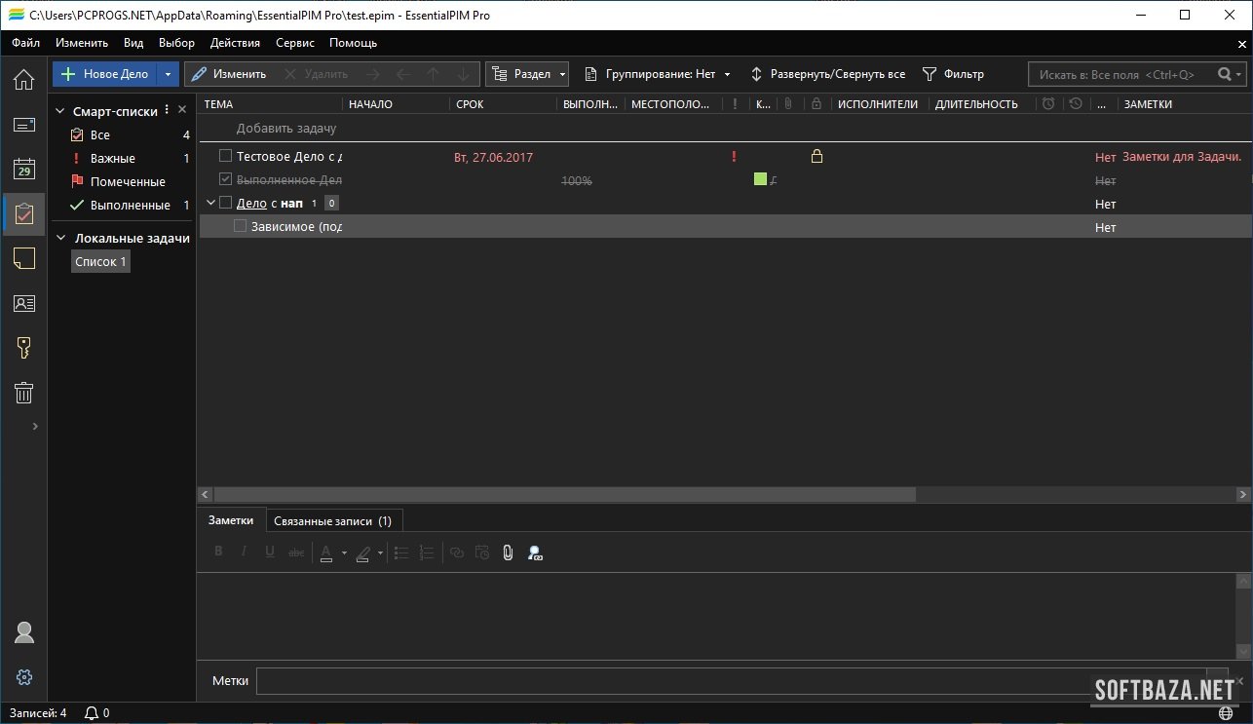The height and width of the screenshot is (724, 1253).
Task: Check the 'Тестовое Дело' task checkbox
Action: pos(225,156)
